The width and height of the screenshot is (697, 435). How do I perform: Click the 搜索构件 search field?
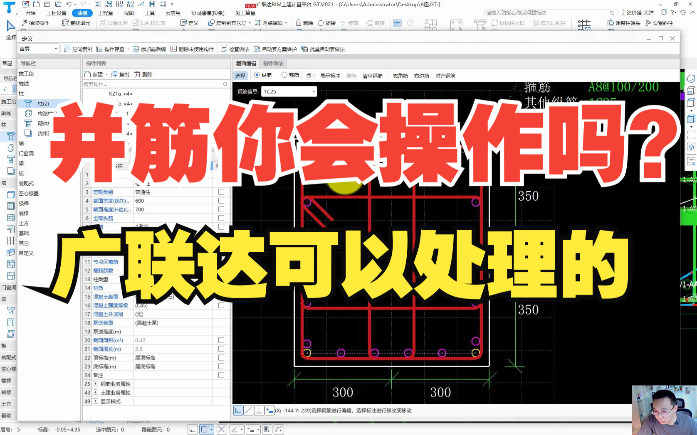click(x=156, y=84)
